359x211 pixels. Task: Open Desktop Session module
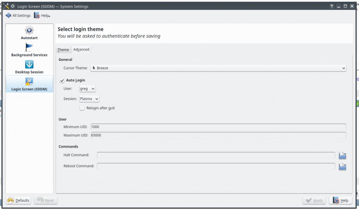click(29, 65)
